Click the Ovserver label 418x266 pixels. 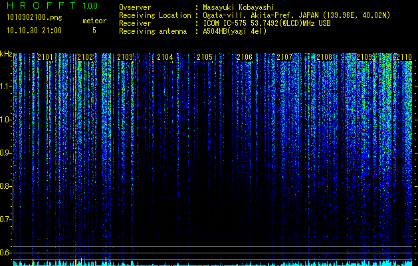click(135, 7)
